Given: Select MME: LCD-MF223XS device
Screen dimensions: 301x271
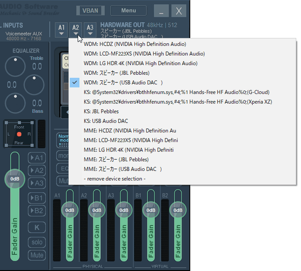Looking at the screenshot, I should point(182,140).
